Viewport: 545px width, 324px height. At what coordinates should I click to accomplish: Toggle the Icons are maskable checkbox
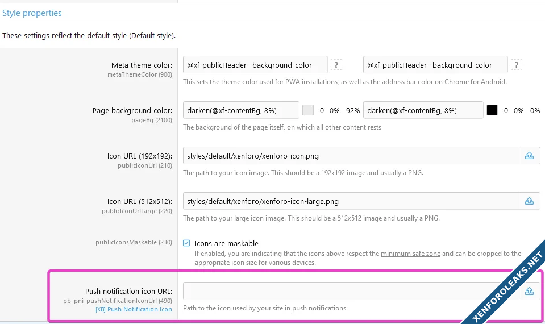(186, 243)
